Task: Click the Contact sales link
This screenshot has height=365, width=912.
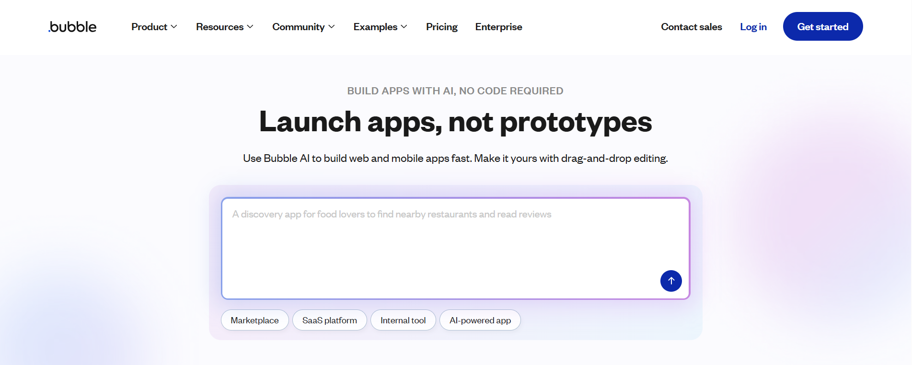Action: [x=691, y=27]
